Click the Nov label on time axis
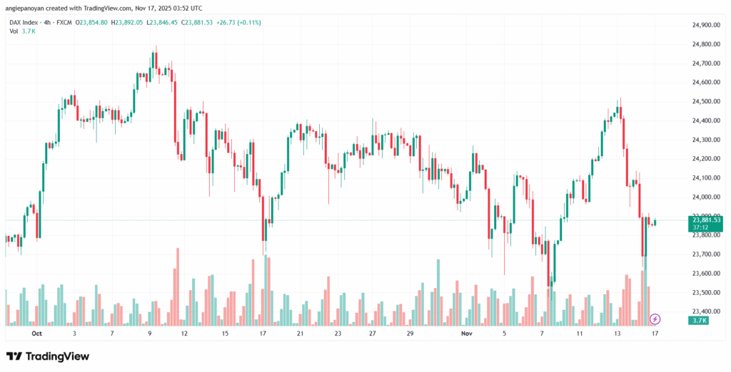 point(467,334)
